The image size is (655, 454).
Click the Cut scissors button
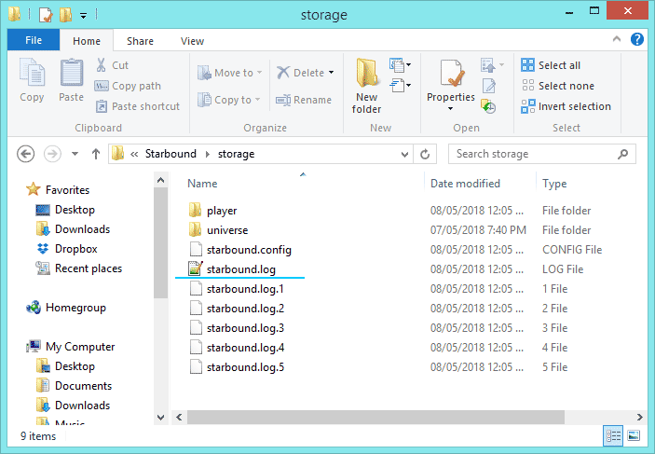click(x=112, y=65)
